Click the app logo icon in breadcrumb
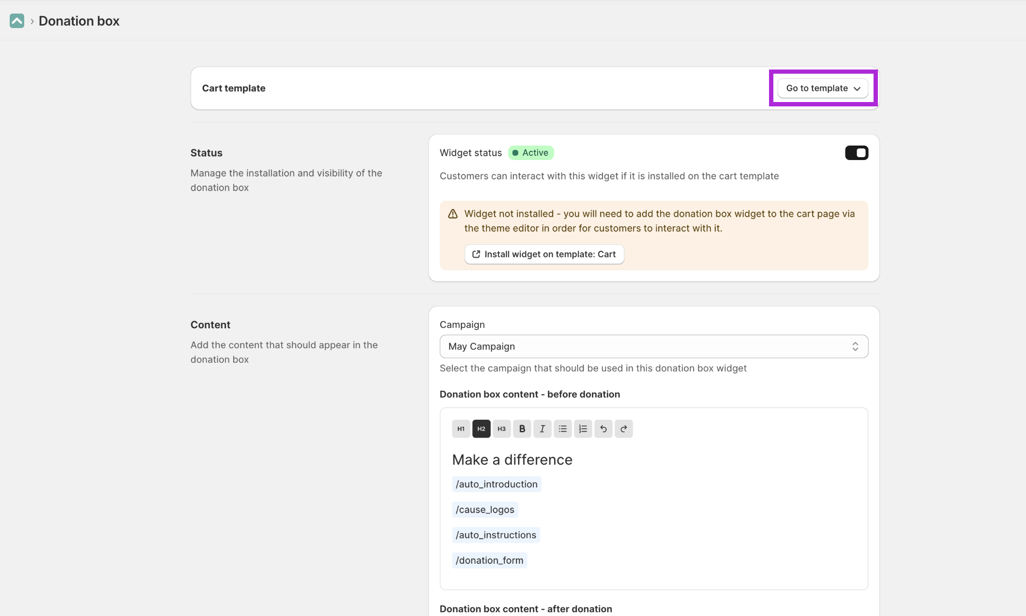 pyautogui.click(x=16, y=21)
